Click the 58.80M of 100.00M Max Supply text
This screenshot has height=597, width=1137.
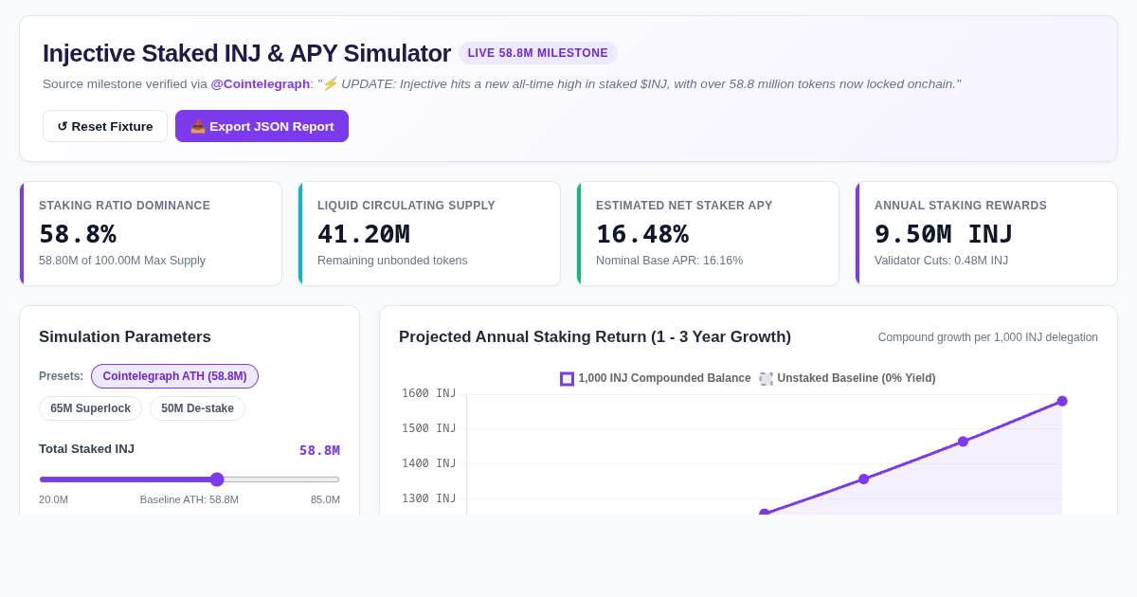(x=122, y=261)
